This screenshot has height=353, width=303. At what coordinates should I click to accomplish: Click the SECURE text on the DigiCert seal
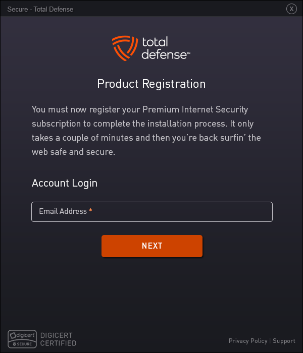(24, 344)
